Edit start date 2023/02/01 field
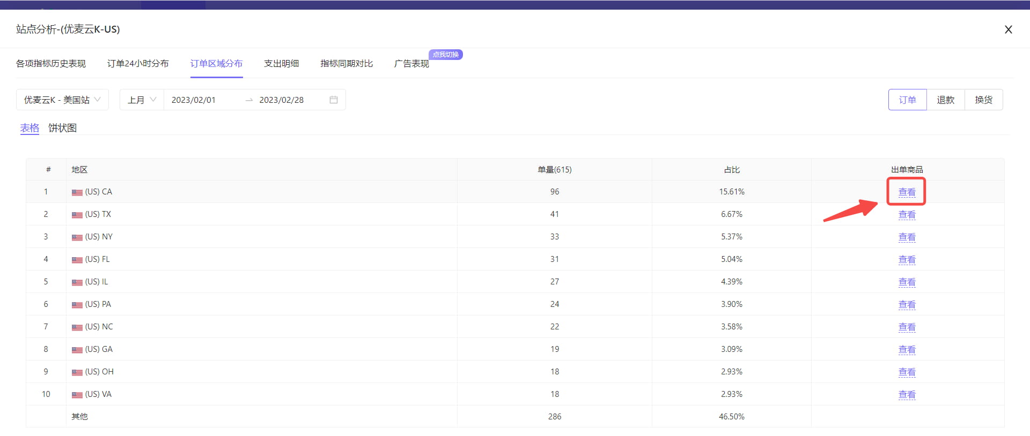The width and height of the screenshot is (1030, 436). [194, 100]
